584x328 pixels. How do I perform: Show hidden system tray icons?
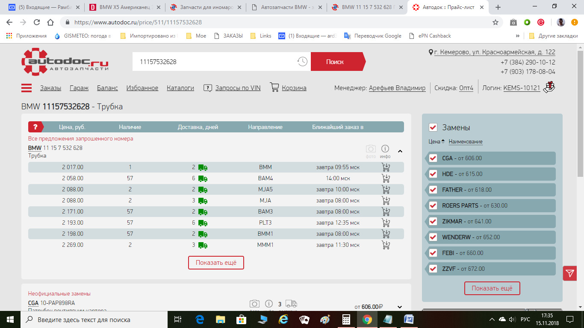tap(492, 319)
